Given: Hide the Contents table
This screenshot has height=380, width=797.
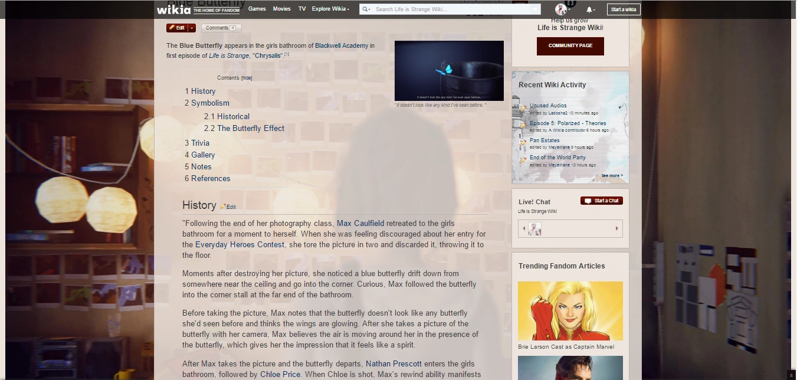Looking at the screenshot, I should click(x=247, y=78).
